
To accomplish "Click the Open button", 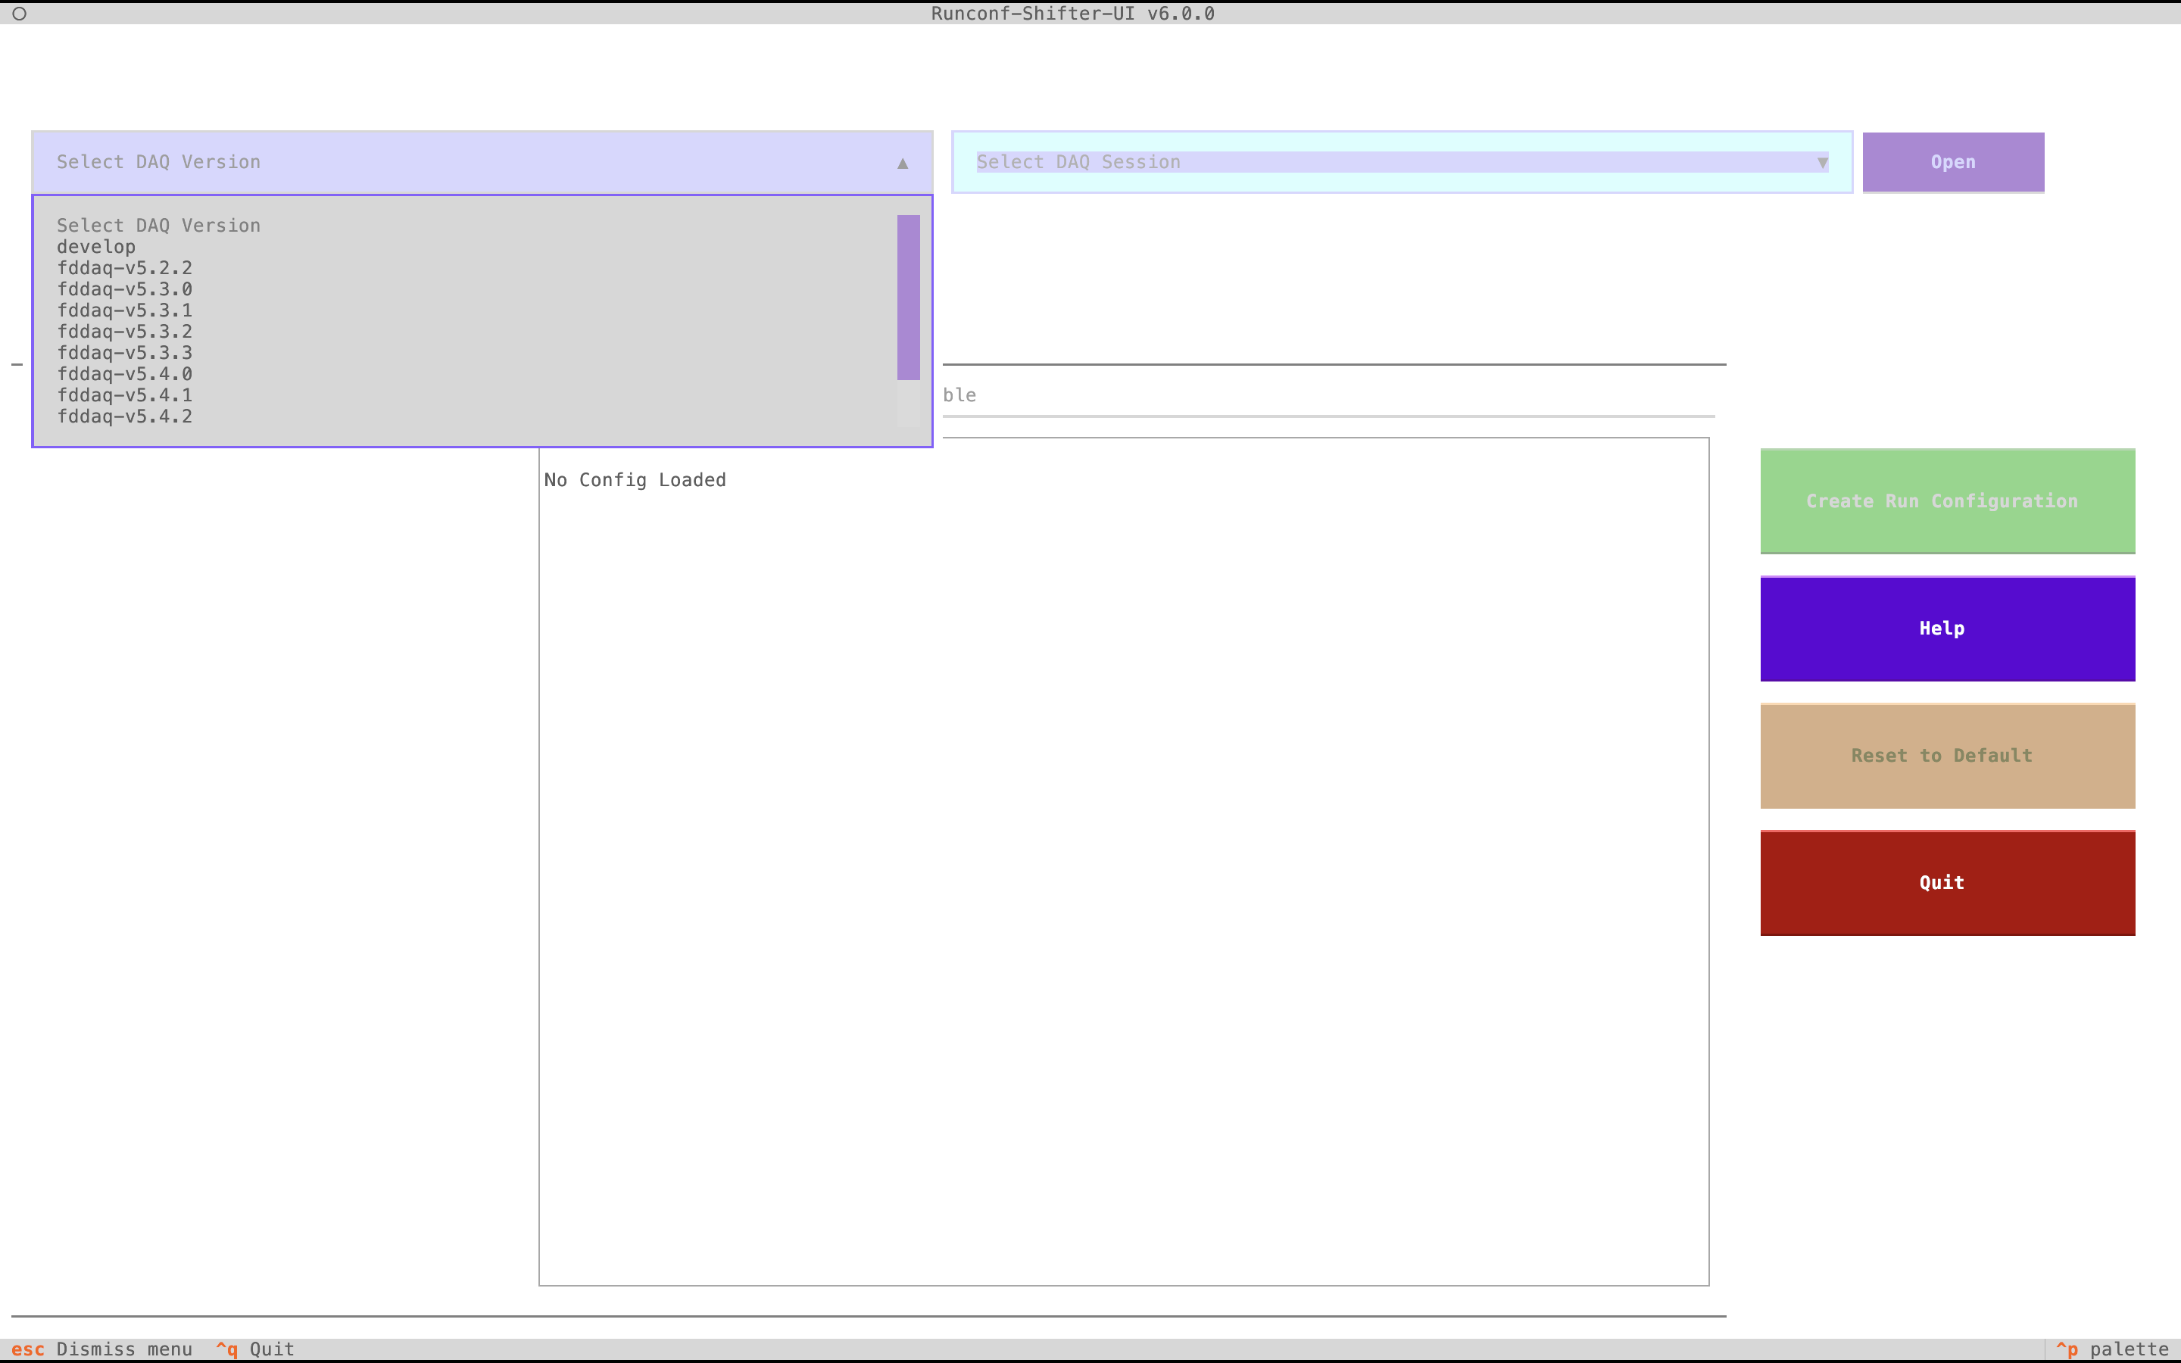I will (x=1953, y=162).
